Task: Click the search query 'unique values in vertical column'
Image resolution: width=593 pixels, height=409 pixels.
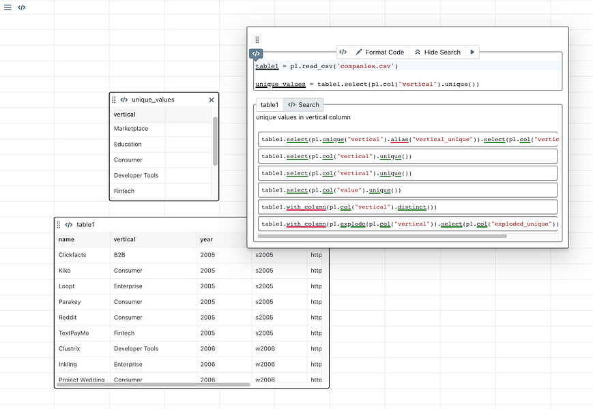Action: pos(303,117)
